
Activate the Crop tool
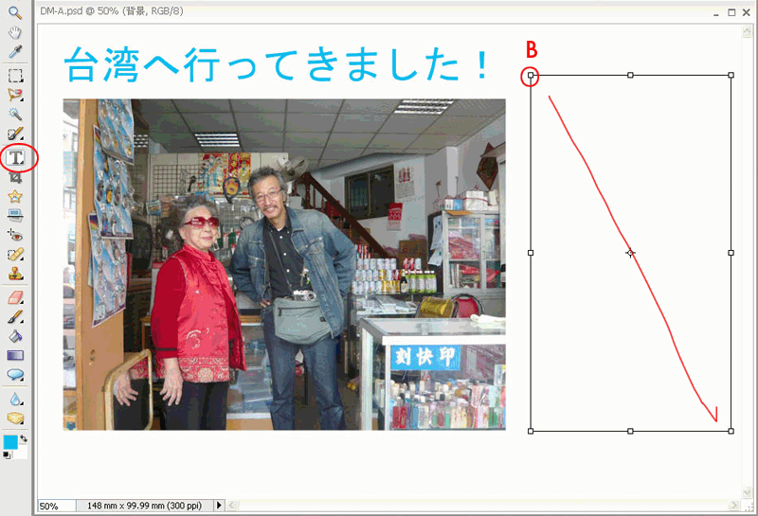pos(15,177)
